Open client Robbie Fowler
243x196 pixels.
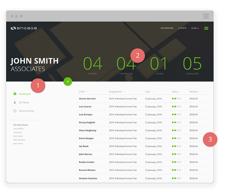pos(87,162)
